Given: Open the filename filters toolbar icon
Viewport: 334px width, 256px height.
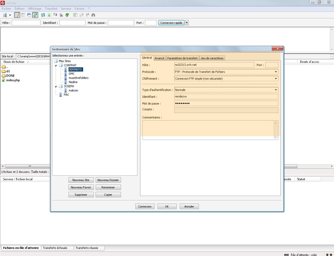Looking at the screenshot, I should (75, 15).
